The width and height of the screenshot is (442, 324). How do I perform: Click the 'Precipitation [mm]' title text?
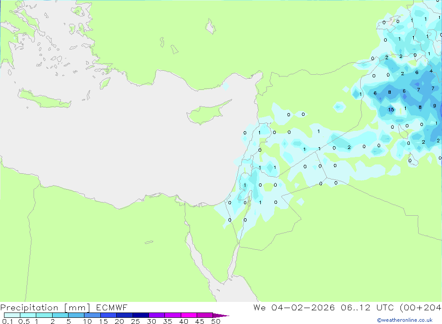[45, 308]
